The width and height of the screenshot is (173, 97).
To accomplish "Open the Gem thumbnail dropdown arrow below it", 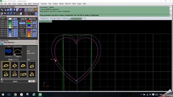I will click(9, 57).
